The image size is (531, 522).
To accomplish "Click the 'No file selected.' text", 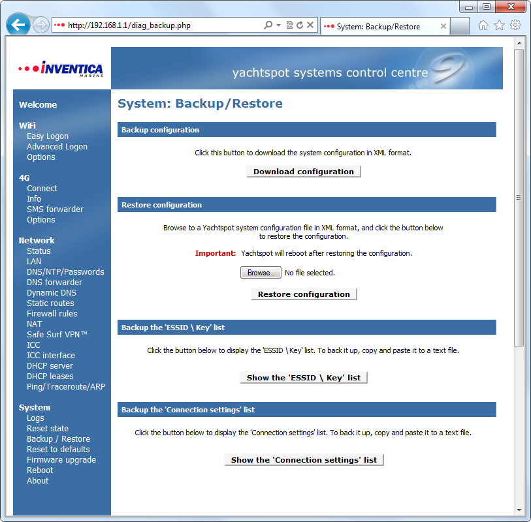I will click(310, 273).
